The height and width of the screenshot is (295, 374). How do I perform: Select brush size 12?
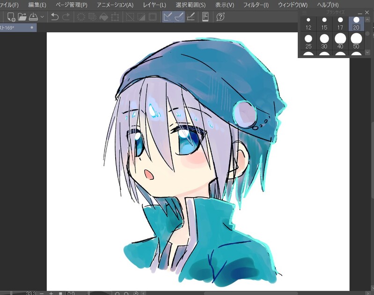308,24
